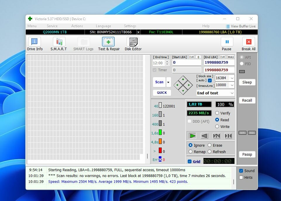This screenshot has width=281, height=201.
Task: Click the Scan button
Action: pos(159,82)
